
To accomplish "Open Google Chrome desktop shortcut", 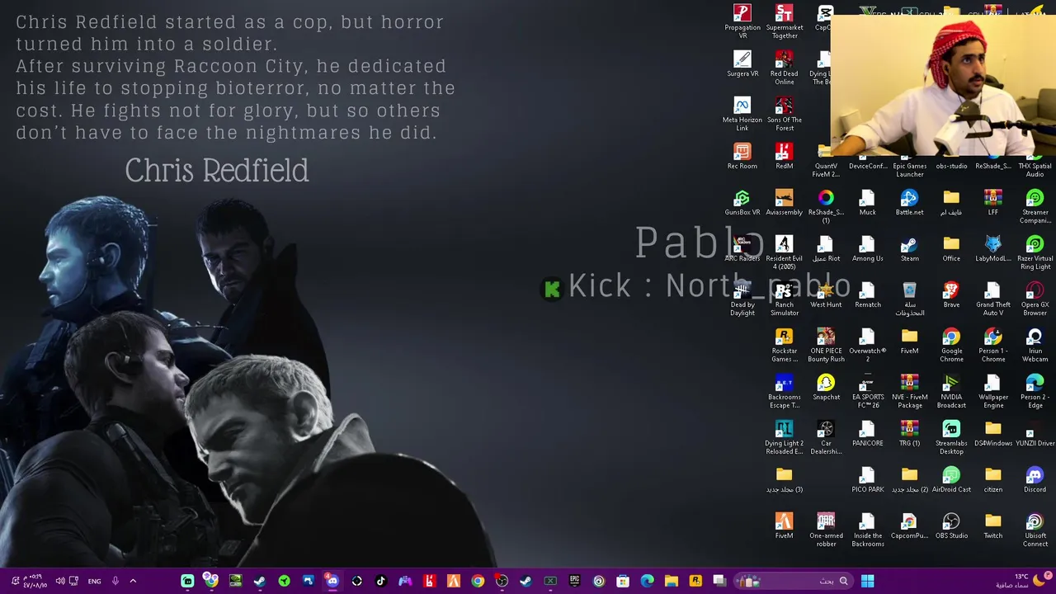I will (x=951, y=345).
